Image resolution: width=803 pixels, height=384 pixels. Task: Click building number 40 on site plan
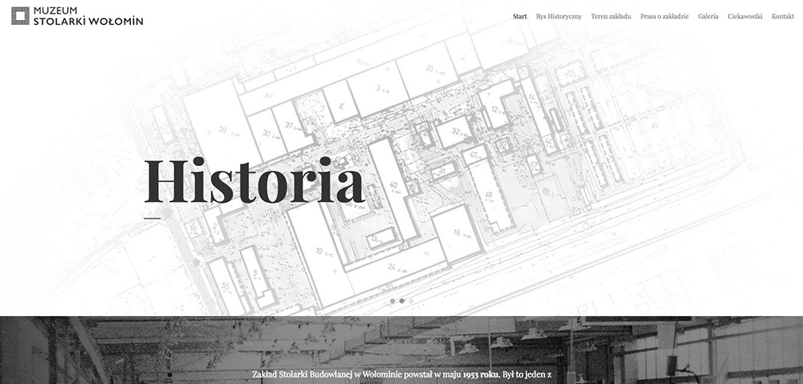coord(394,185)
